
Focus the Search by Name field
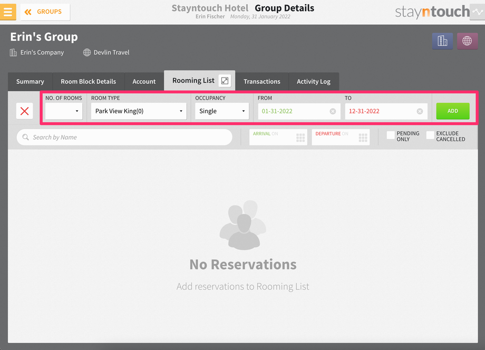pyautogui.click(x=124, y=137)
